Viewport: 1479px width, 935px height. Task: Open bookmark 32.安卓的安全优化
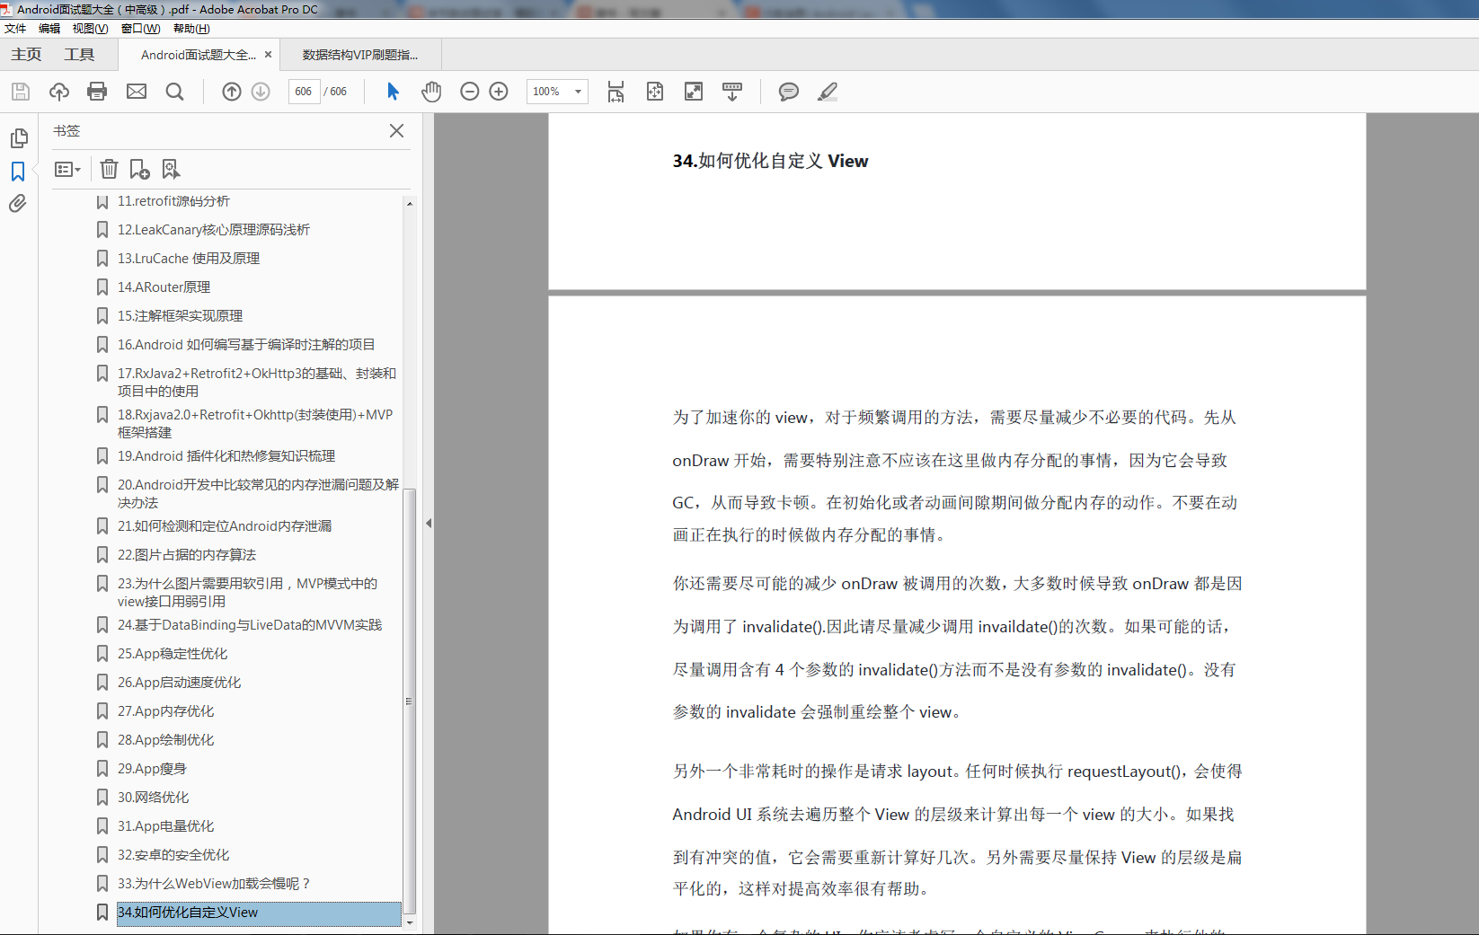[173, 855]
